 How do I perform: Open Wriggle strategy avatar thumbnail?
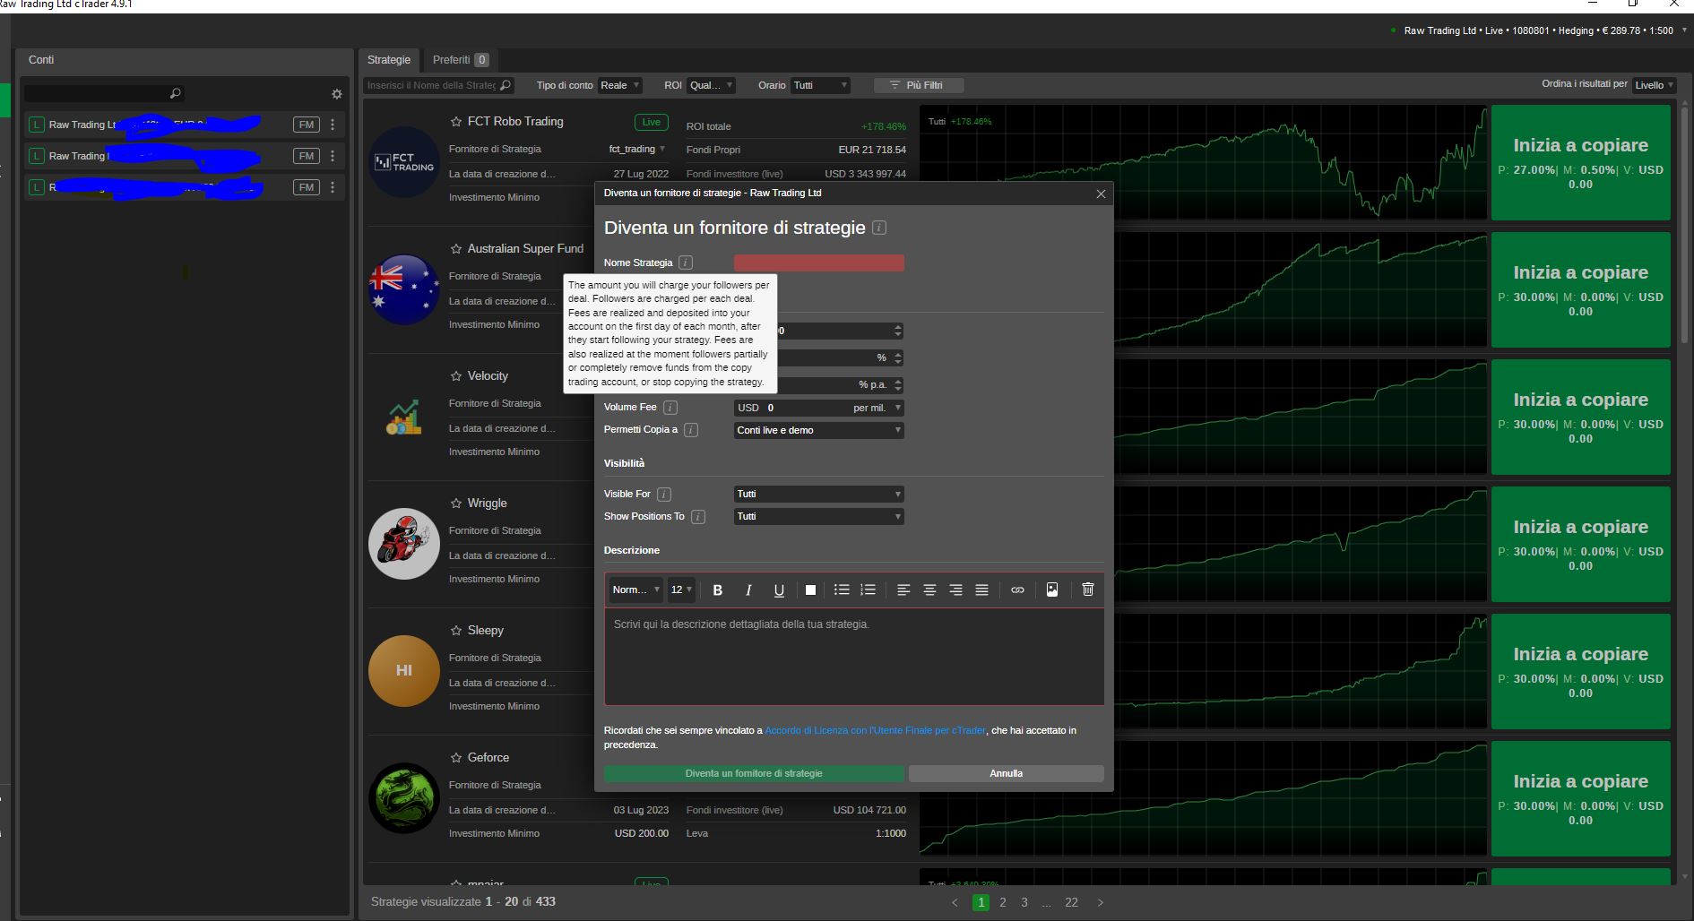pos(404,544)
